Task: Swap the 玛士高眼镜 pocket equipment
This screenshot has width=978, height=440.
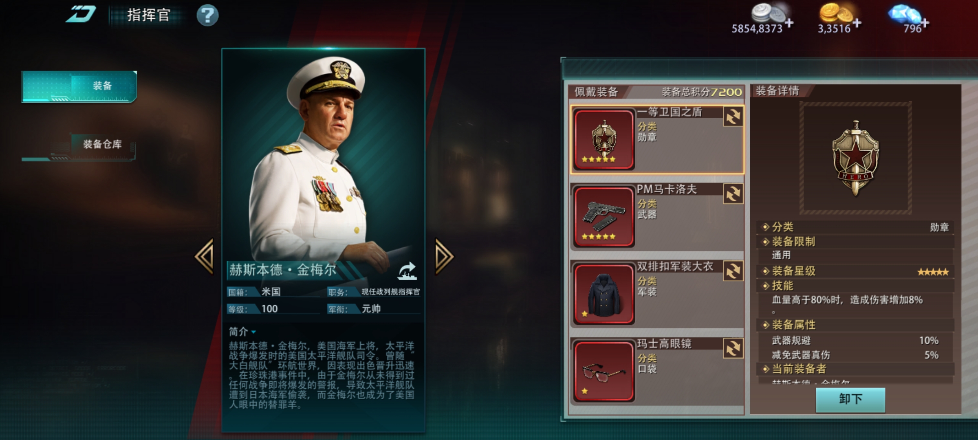Action: pos(733,349)
